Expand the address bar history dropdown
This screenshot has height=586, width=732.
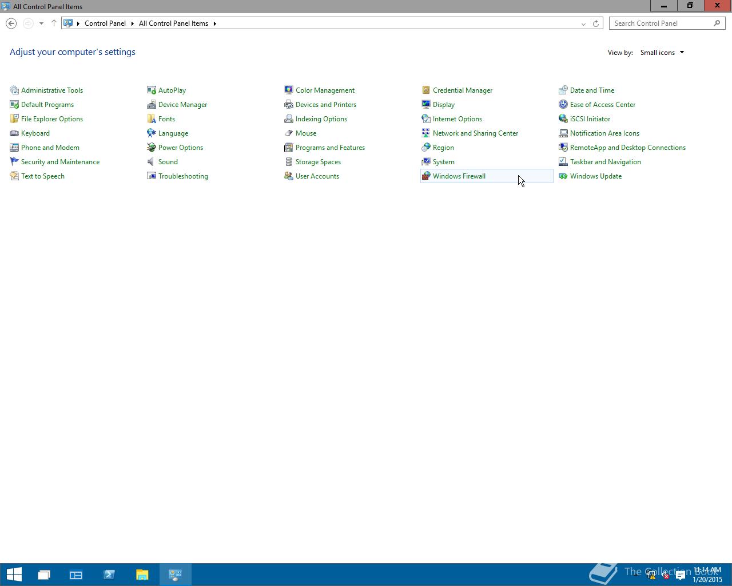coord(583,23)
